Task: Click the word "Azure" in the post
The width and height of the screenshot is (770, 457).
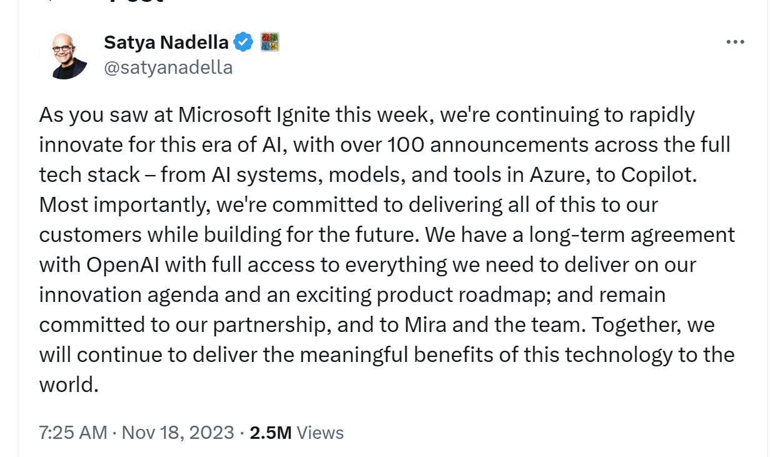Action: (x=557, y=175)
